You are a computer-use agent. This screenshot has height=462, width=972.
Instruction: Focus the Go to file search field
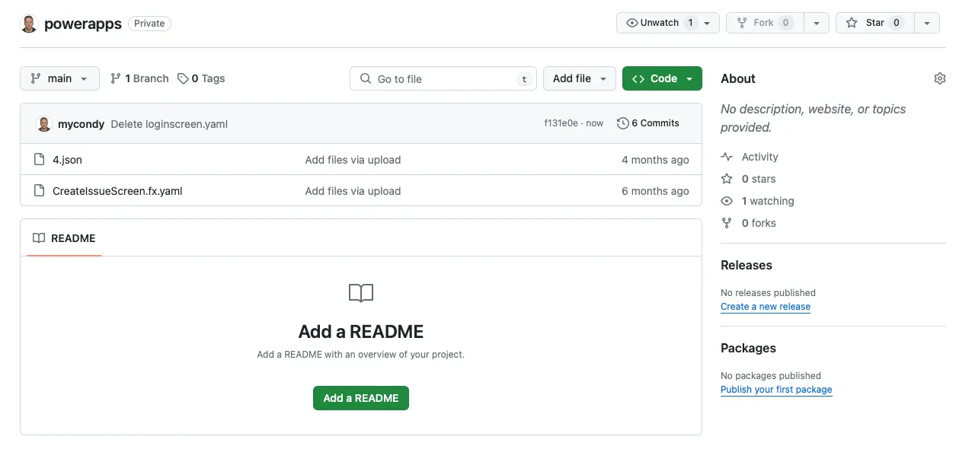coord(443,78)
